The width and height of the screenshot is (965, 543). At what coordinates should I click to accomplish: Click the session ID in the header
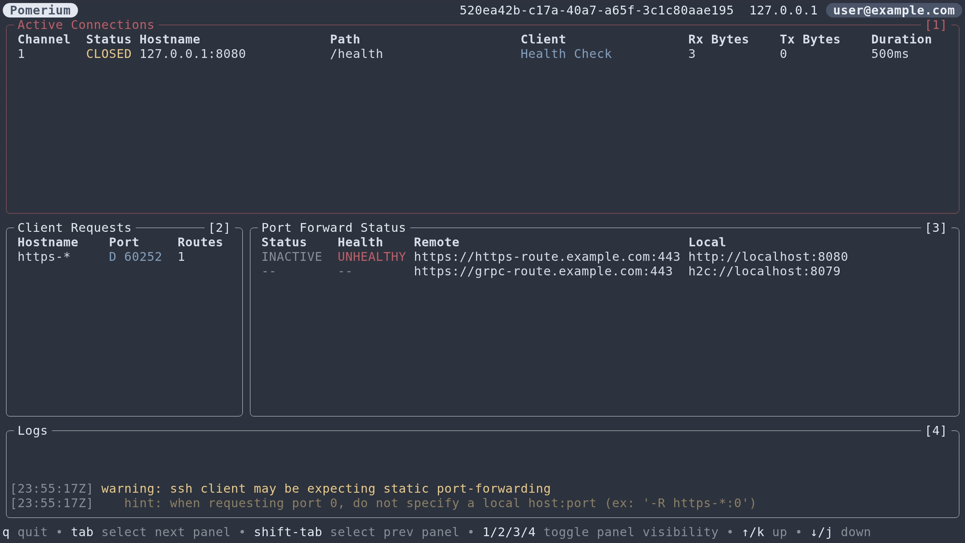(596, 10)
